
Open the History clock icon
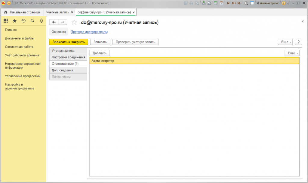[23, 21]
